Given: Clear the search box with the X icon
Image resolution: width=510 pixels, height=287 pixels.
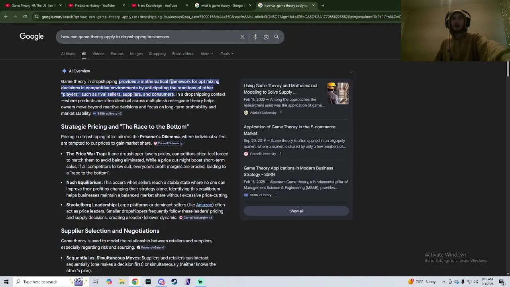Looking at the screenshot, I should [242, 37].
